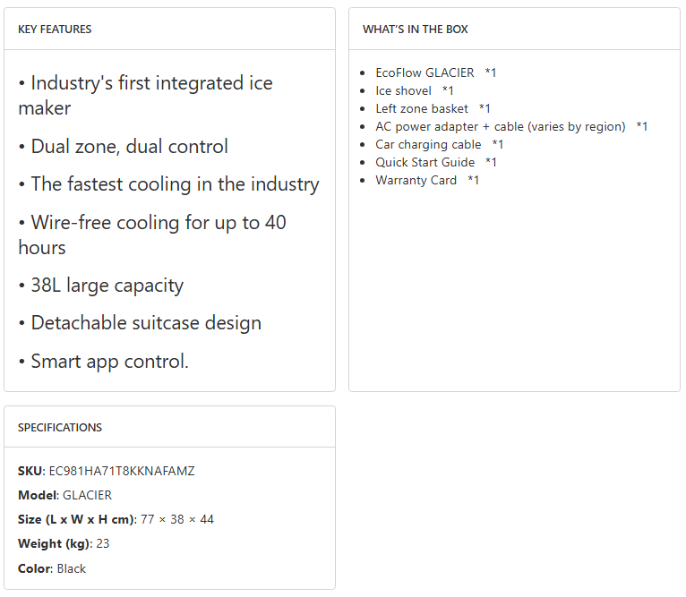This screenshot has height=597, width=686.
Task: Select the Ice shovel list item
Action: pyautogui.click(x=414, y=90)
